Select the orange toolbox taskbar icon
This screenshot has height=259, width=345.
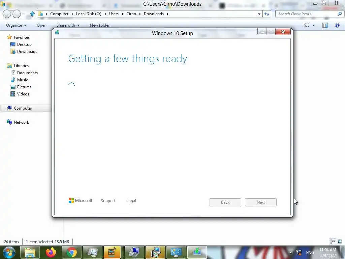112,252
